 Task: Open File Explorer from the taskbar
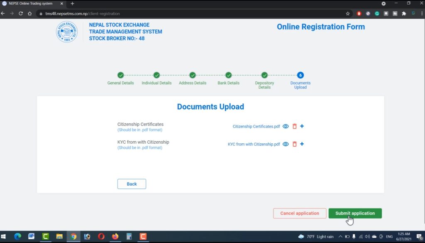(x=59, y=236)
